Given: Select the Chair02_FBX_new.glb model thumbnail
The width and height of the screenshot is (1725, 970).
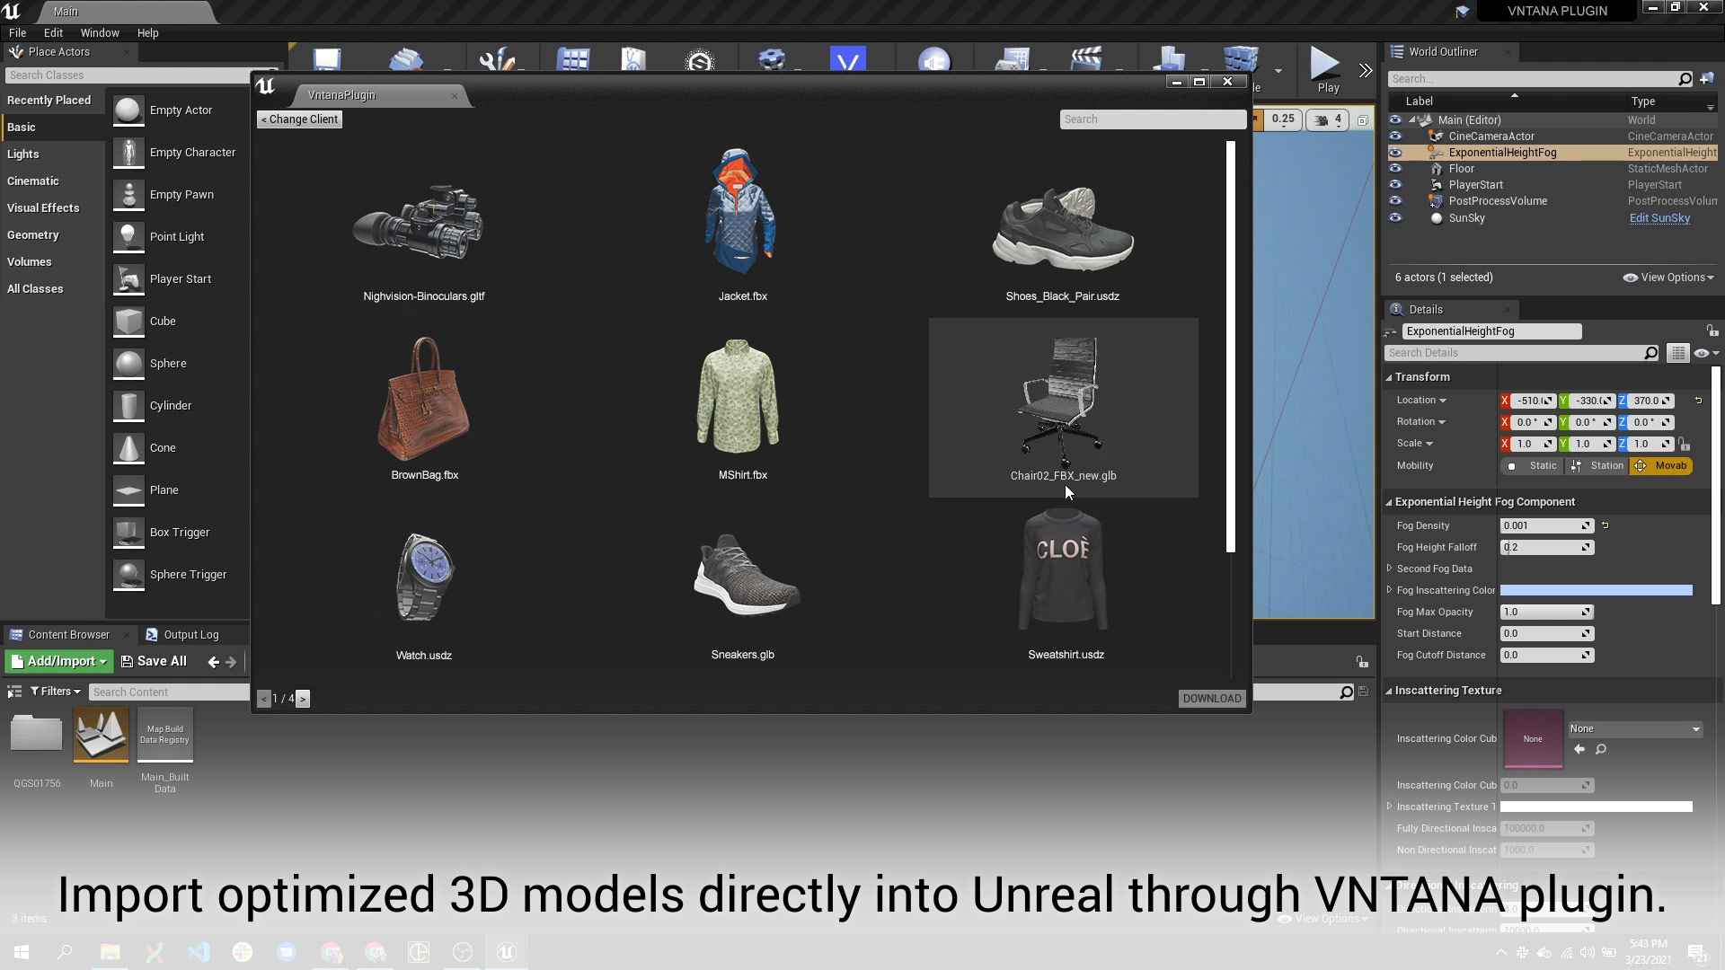Looking at the screenshot, I should [x=1063, y=404].
